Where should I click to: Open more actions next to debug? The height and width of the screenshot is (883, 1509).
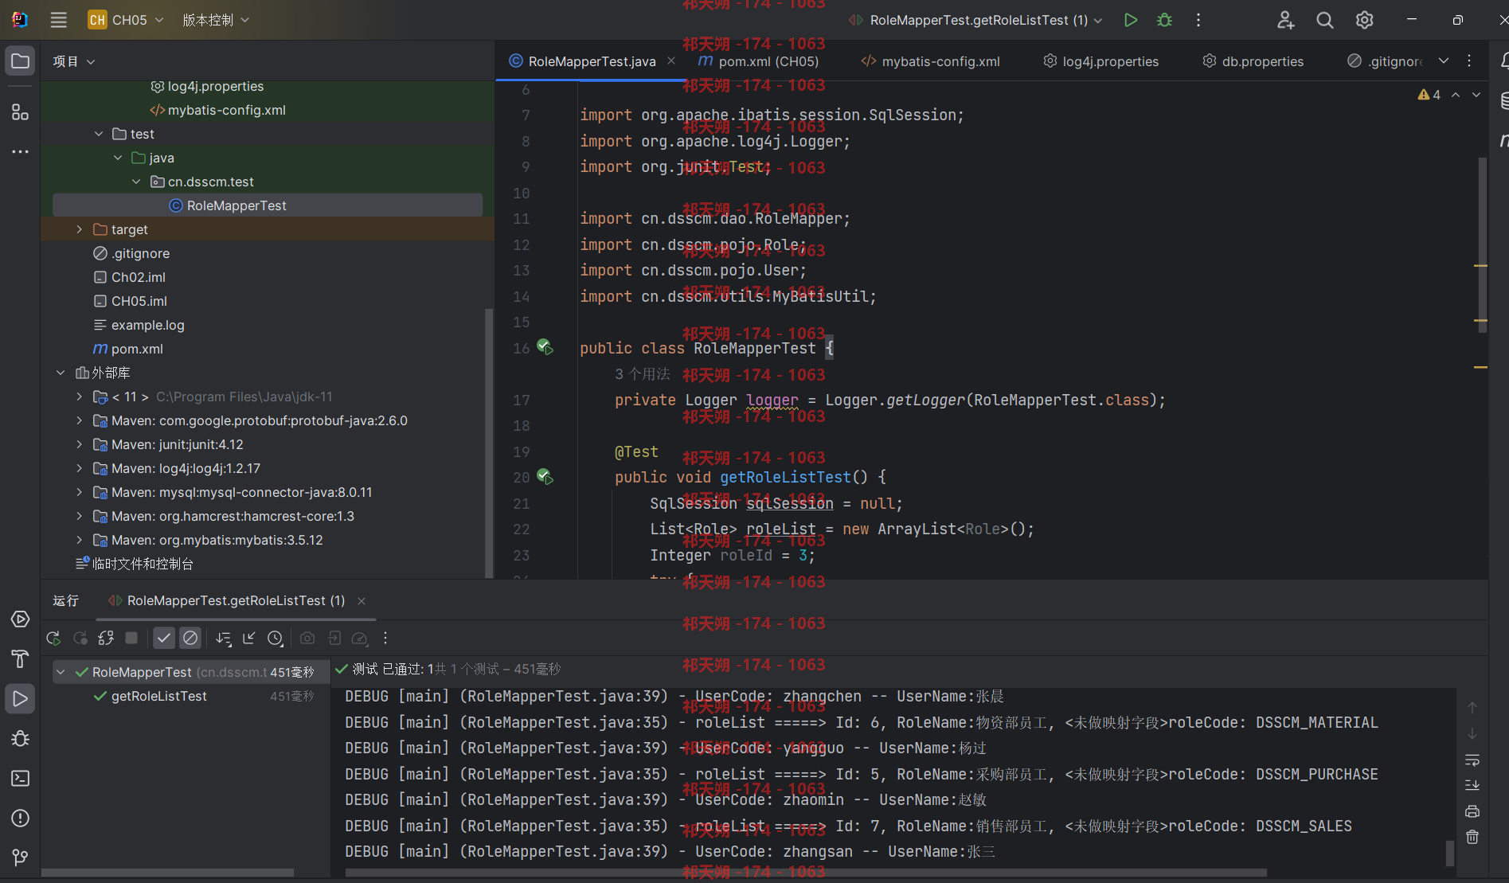pyautogui.click(x=1198, y=20)
